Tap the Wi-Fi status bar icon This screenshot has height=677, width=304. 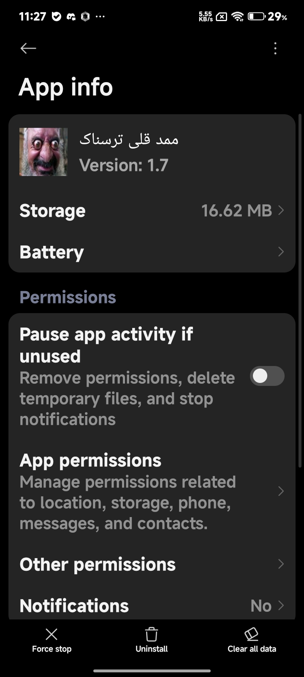pos(238,17)
